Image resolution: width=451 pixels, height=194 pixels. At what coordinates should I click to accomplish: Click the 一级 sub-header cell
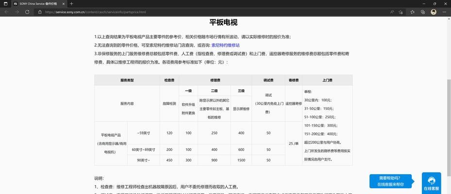pos(188,91)
